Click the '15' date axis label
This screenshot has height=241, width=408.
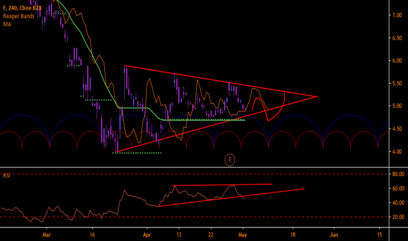(380, 235)
